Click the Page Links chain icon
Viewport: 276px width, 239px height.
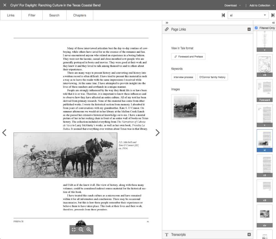[167, 29]
